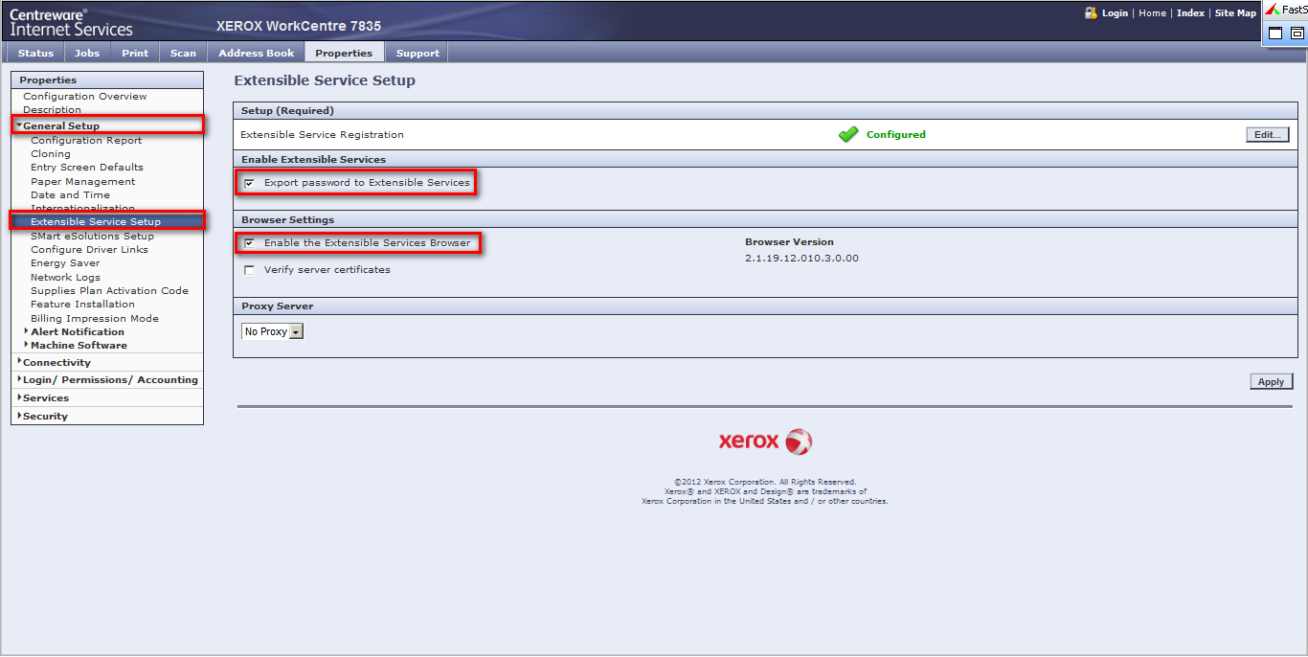The width and height of the screenshot is (1308, 657).
Task: Select SMart eSolutions Setup in sidebar
Action: pyautogui.click(x=92, y=236)
